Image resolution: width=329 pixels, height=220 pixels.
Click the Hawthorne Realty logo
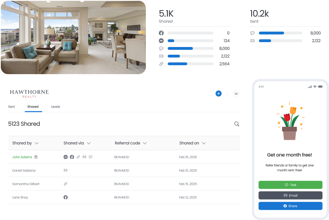(x=29, y=94)
